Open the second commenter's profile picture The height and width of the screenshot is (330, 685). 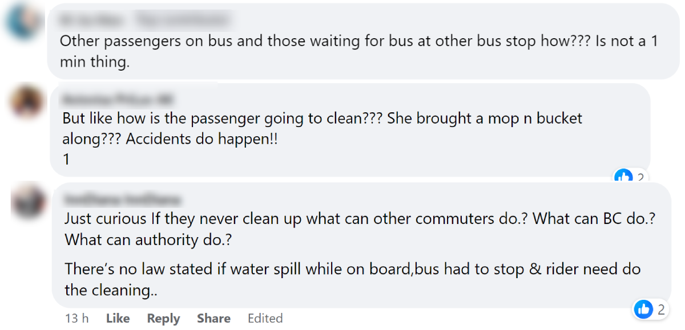27,104
